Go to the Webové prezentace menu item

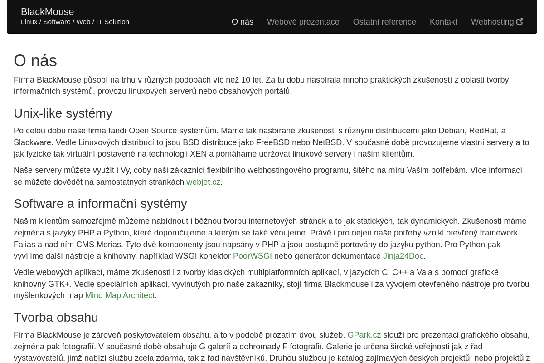pyautogui.click(x=303, y=22)
